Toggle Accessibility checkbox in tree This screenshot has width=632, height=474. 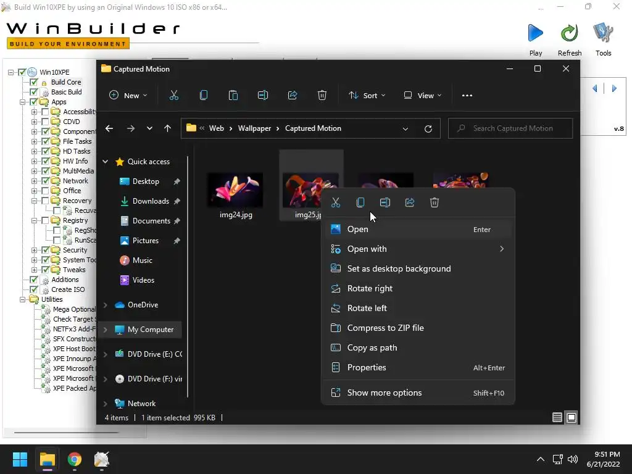coord(46,112)
